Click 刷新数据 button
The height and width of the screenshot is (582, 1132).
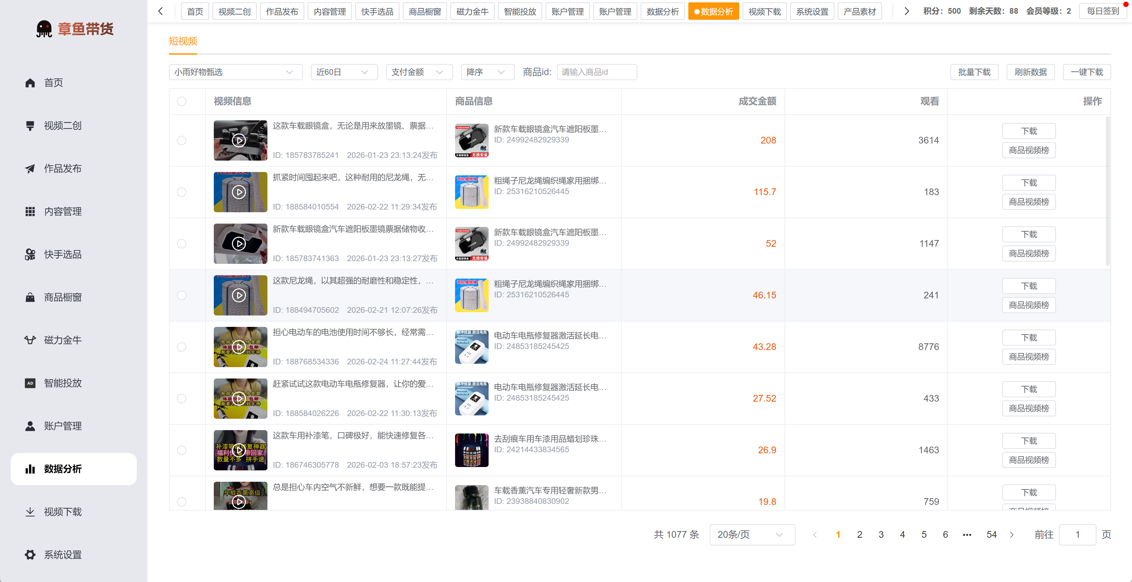[1030, 72]
